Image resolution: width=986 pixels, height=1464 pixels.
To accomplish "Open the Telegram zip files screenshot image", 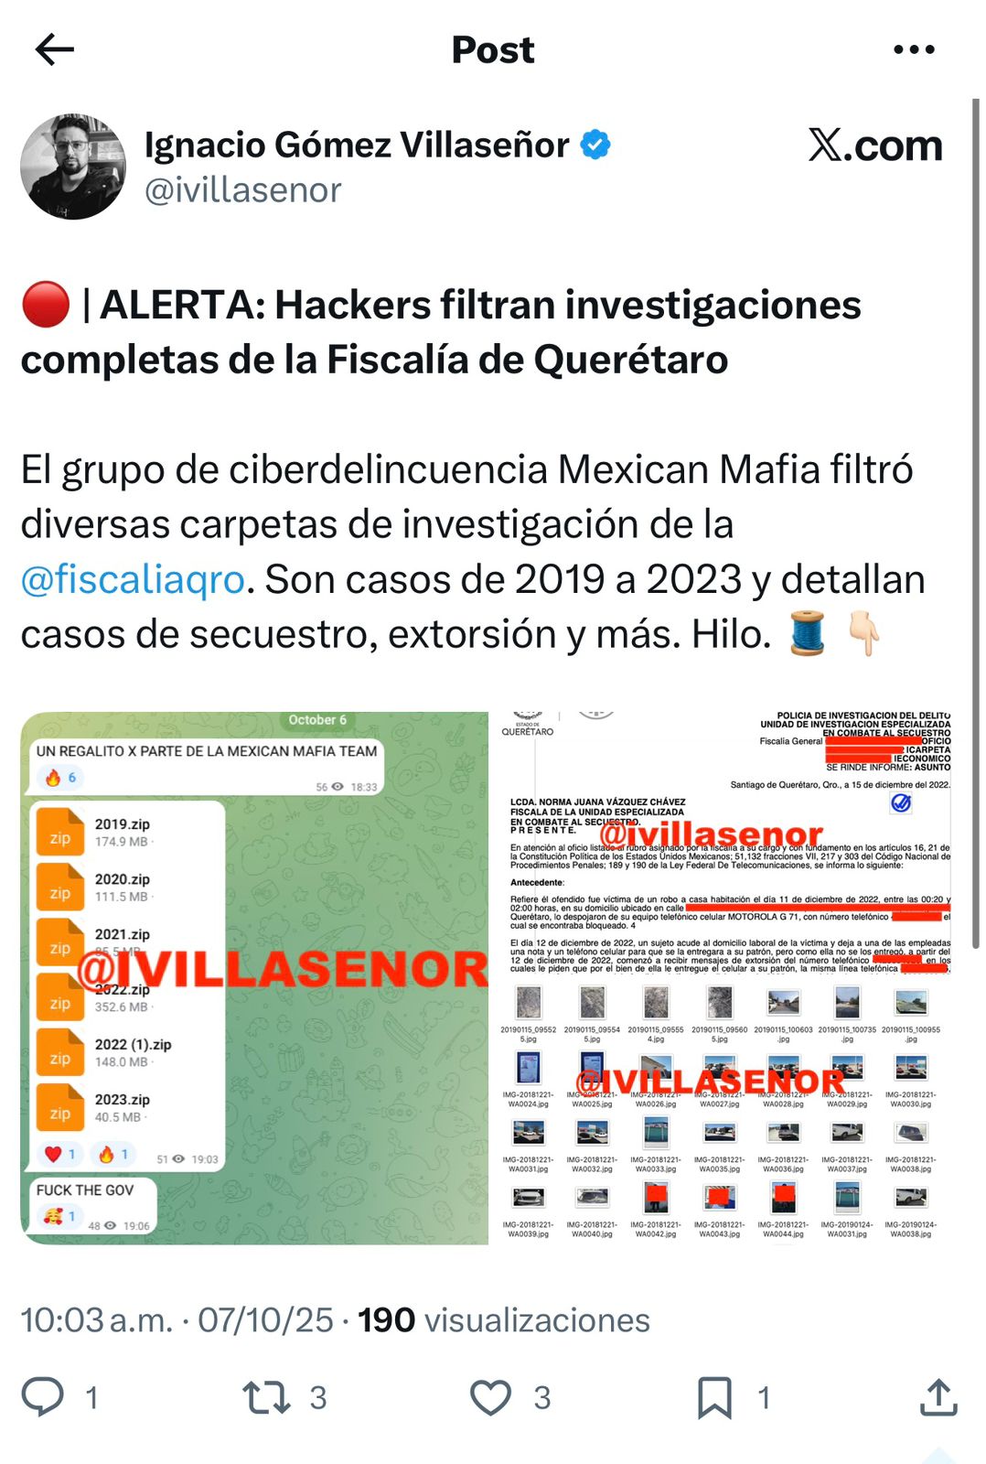I will coord(254,978).
